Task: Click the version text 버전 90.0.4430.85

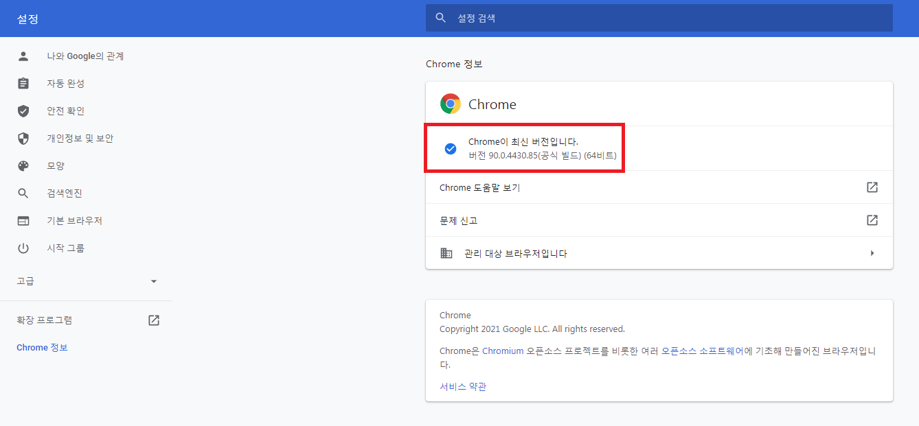Action: (542, 156)
